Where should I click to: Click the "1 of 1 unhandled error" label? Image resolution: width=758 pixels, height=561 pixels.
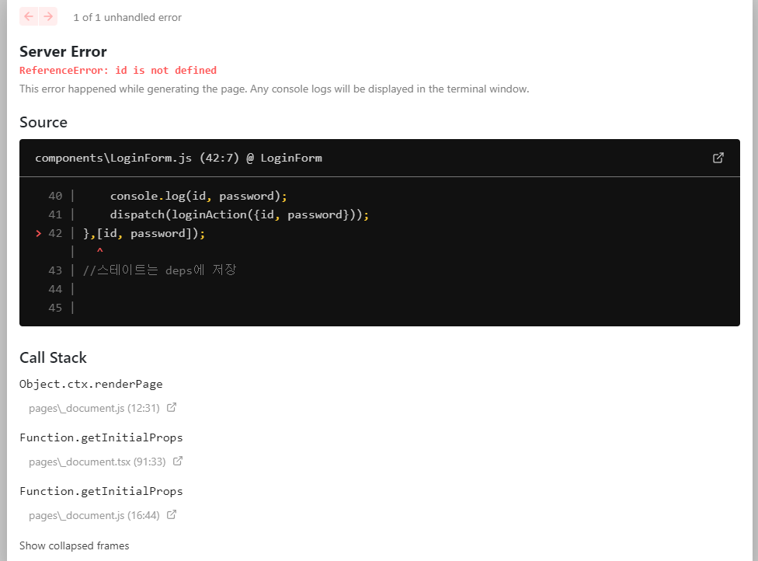click(127, 17)
